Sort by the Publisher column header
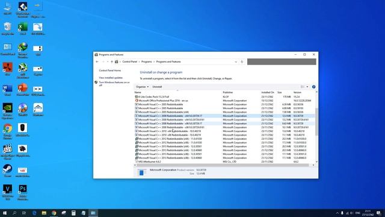385x217 pixels. 241,92
